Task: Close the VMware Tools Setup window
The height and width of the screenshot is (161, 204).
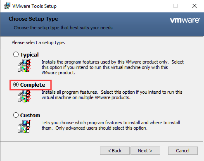Action: 195,6
